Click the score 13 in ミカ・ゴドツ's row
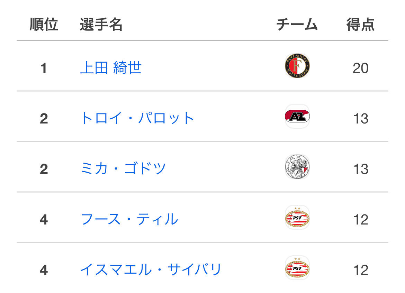405x293 pixels. pos(360,169)
